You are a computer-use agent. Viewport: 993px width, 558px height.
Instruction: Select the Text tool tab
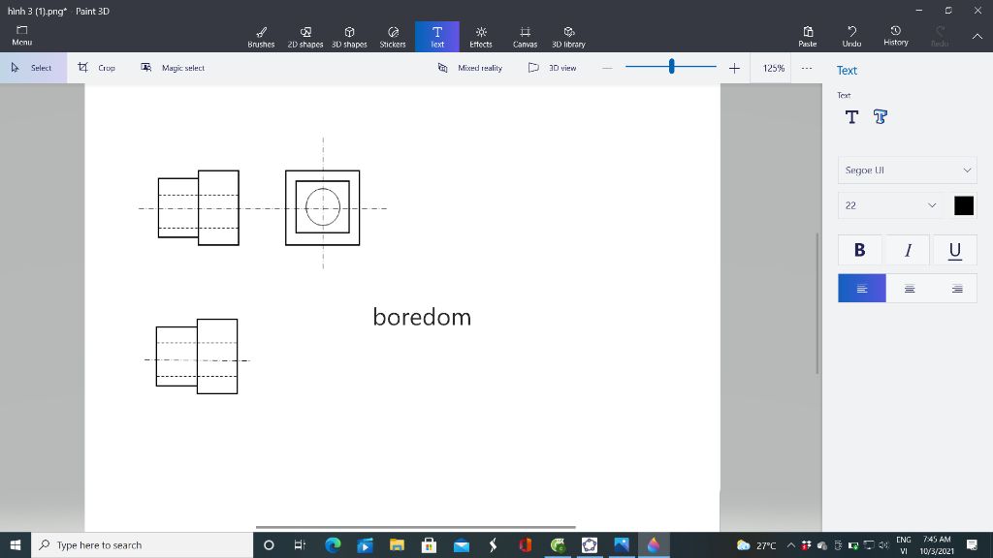[x=437, y=37]
